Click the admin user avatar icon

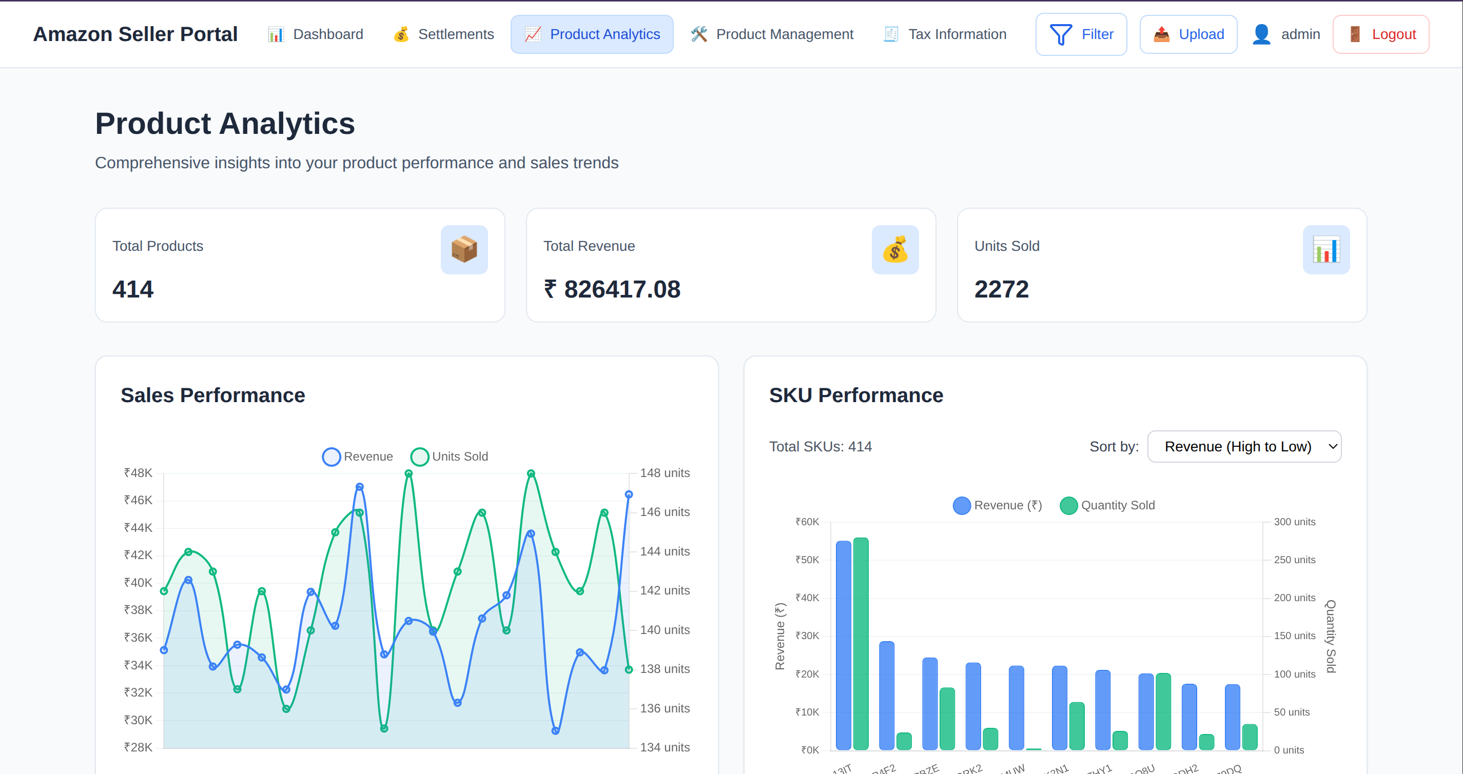tap(1261, 34)
